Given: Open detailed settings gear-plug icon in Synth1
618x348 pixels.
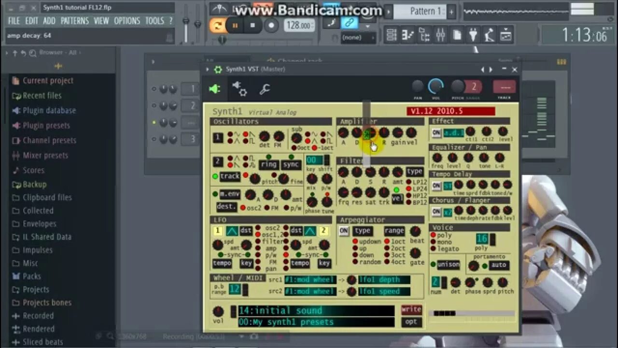Looking at the screenshot, I should coord(240,88).
